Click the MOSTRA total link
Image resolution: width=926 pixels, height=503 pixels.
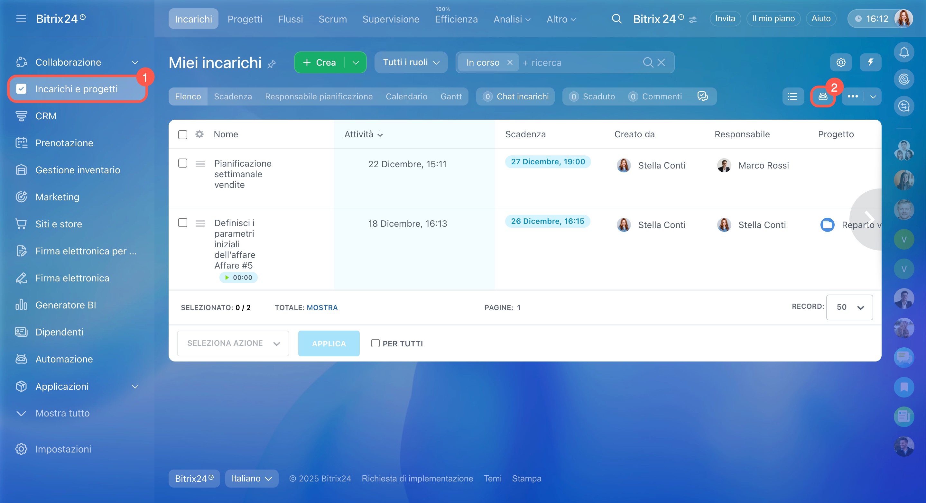pyautogui.click(x=322, y=307)
